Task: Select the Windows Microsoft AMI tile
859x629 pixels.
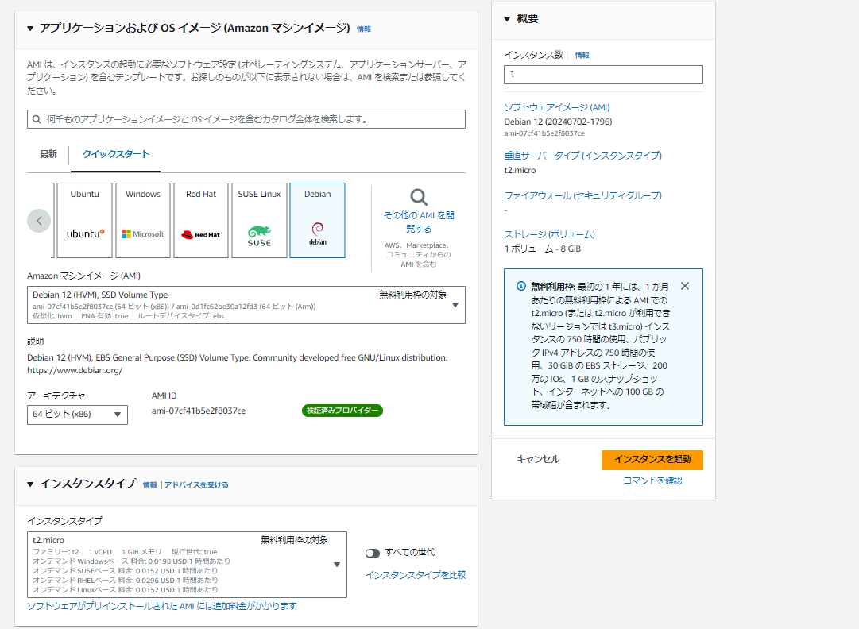Action: click(x=143, y=220)
